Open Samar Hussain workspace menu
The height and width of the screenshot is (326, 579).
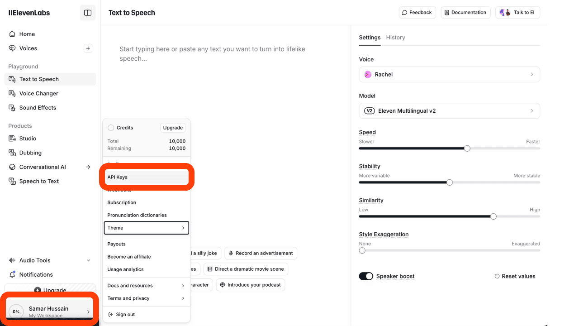tap(50, 311)
